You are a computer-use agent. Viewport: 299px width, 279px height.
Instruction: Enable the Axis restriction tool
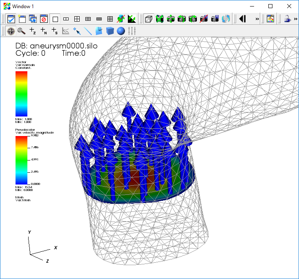click(132, 31)
